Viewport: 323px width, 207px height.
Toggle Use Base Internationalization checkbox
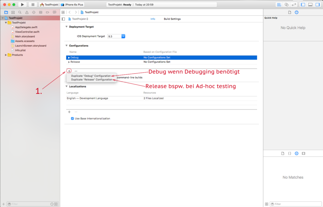72,118
